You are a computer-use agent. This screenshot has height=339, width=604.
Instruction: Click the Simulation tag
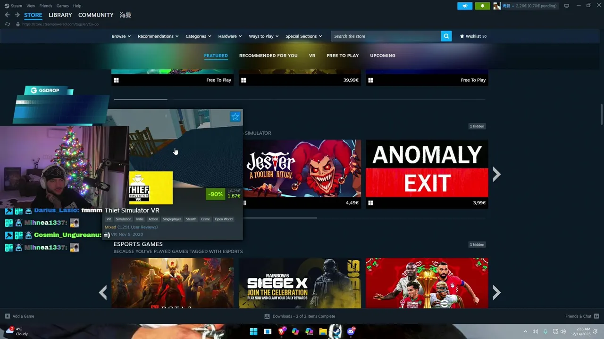124,219
